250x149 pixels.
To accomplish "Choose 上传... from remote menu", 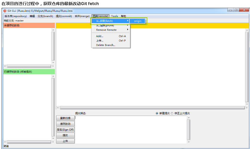I will (x=111, y=41).
